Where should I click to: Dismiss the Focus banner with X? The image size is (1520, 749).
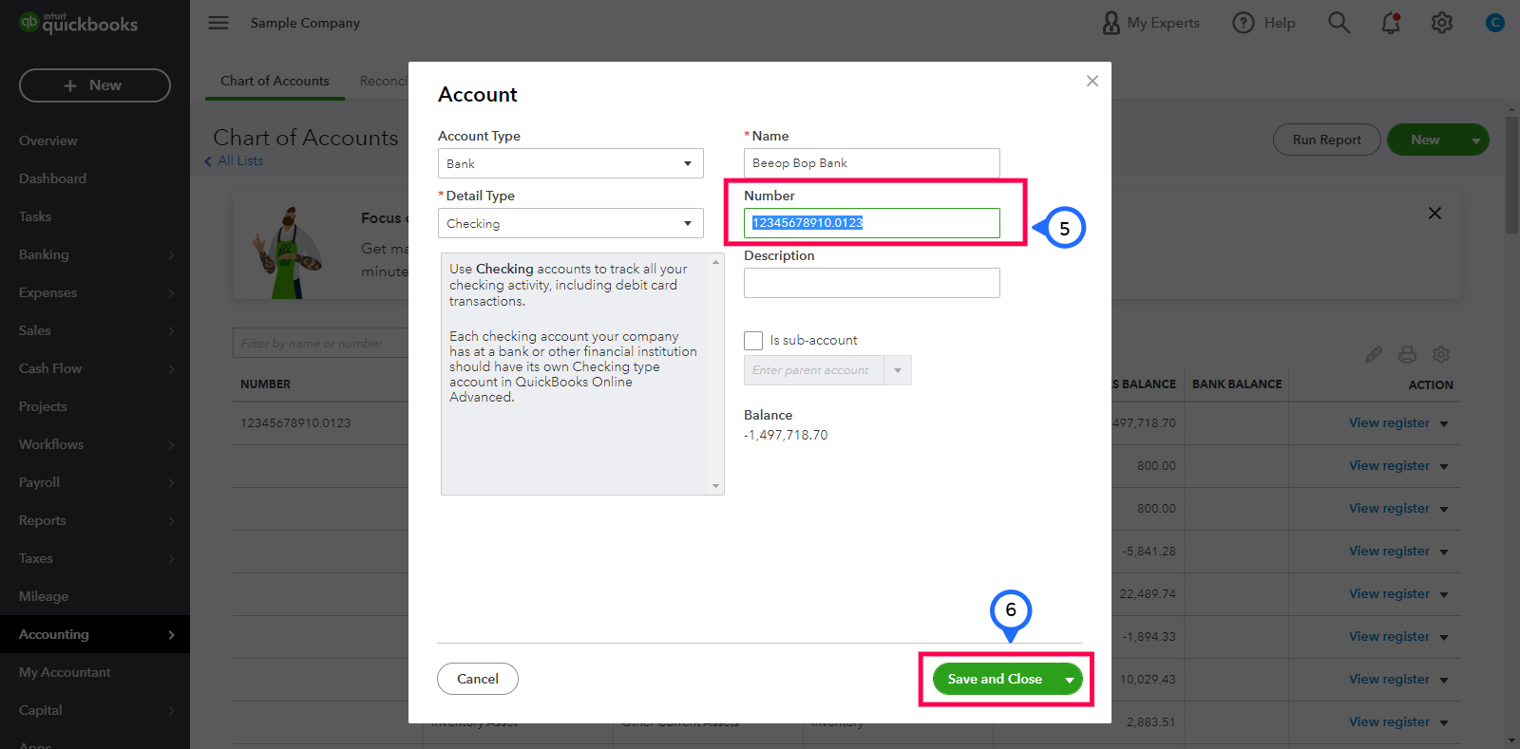[1434, 214]
